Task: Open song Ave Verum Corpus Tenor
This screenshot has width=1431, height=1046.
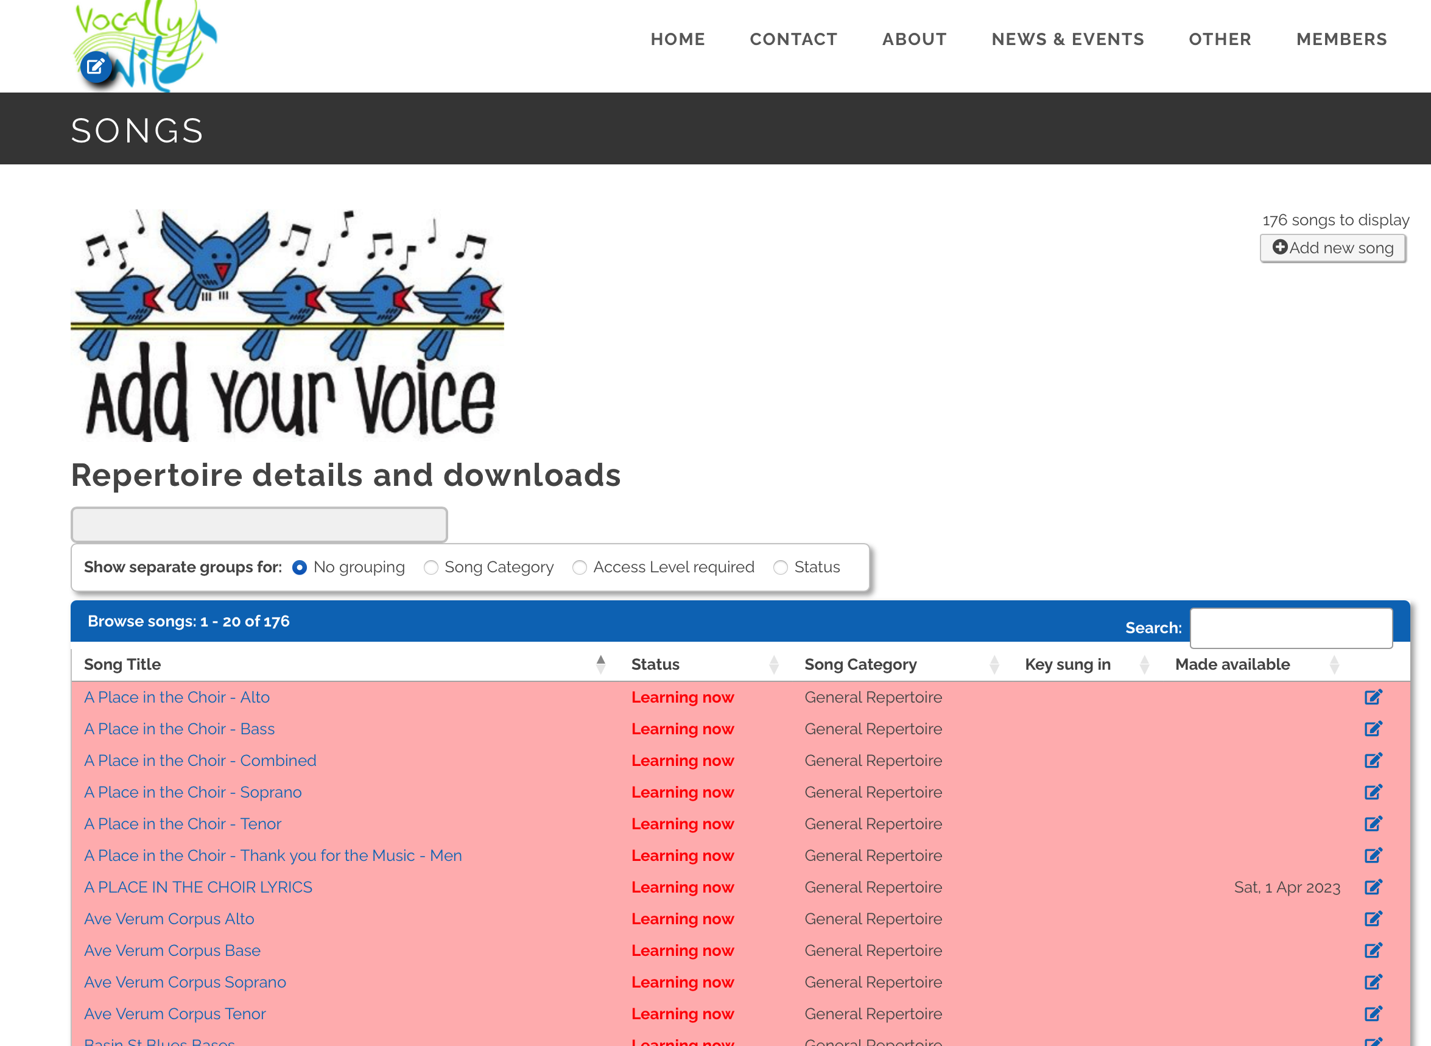Action: (175, 1014)
